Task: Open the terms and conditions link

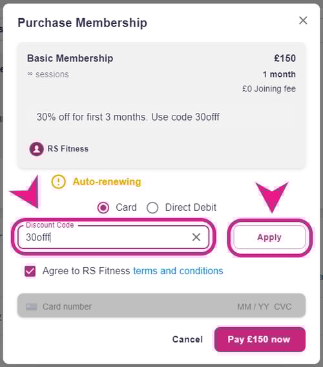Action: [178, 271]
